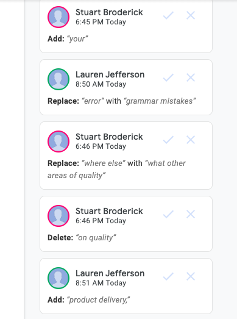Reject the delete "on quality" suggestion
The image size is (237, 319).
coord(191,215)
